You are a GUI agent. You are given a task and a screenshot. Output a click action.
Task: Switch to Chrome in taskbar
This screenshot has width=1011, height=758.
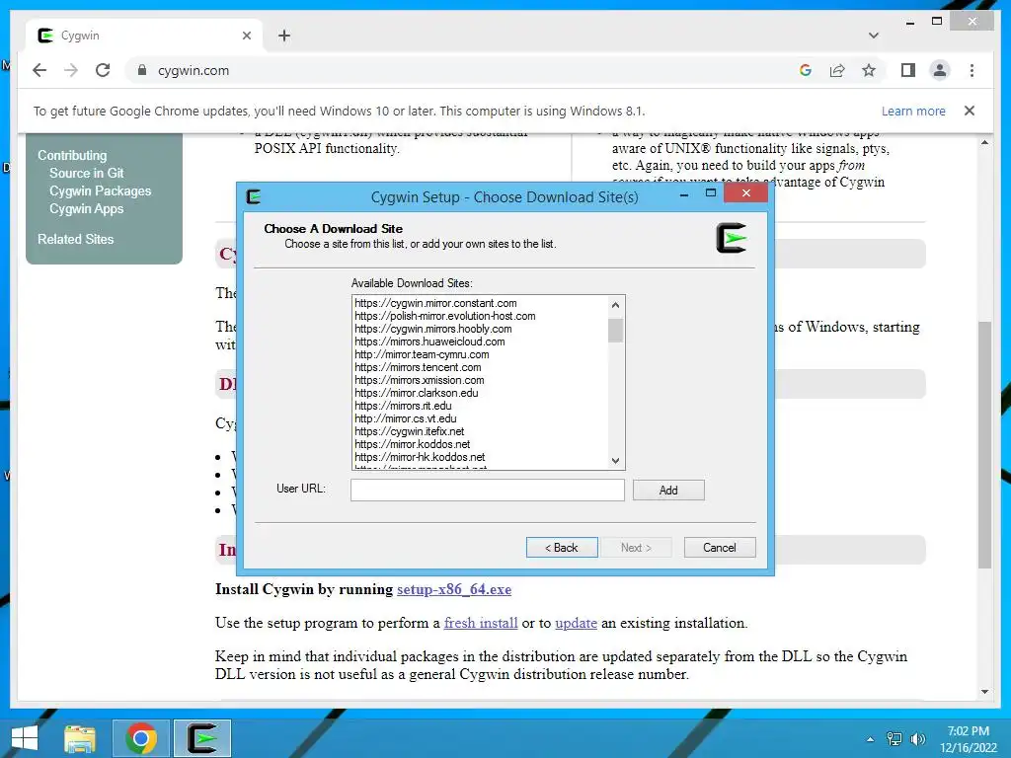tap(141, 738)
